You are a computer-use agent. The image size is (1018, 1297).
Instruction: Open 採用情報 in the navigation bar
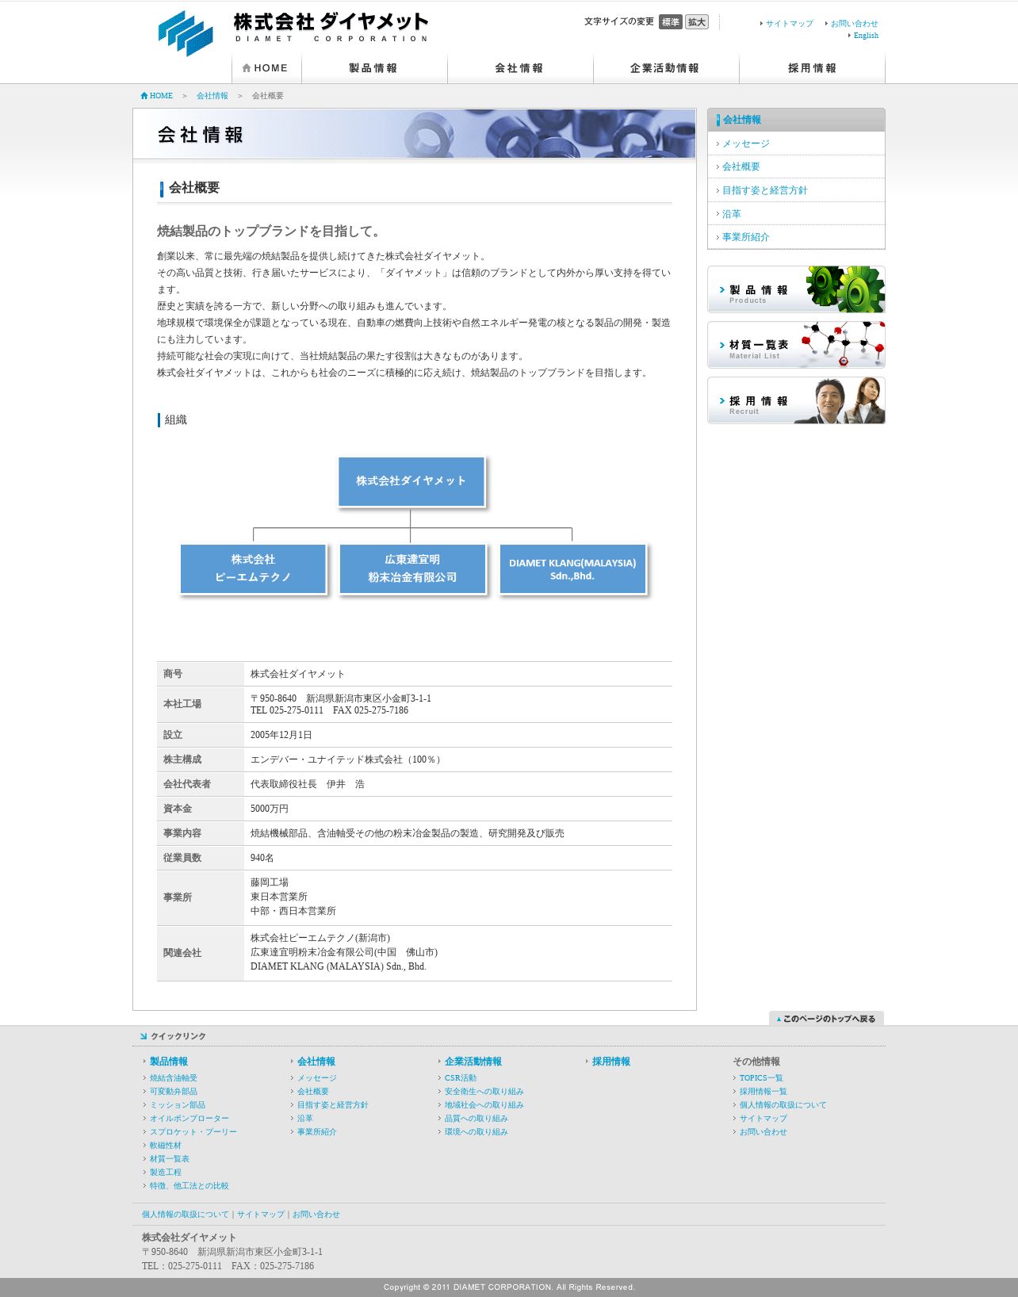coord(812,68)
